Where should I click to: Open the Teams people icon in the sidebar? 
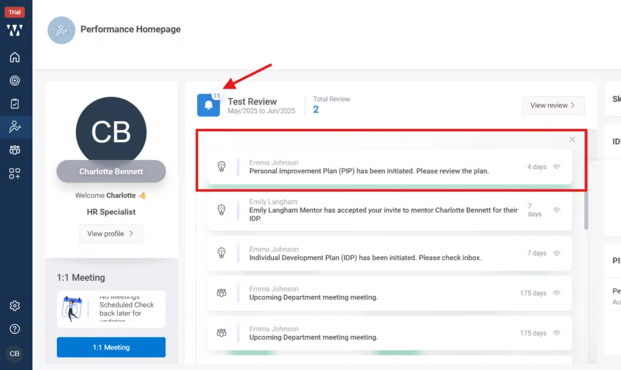point(15,151)
